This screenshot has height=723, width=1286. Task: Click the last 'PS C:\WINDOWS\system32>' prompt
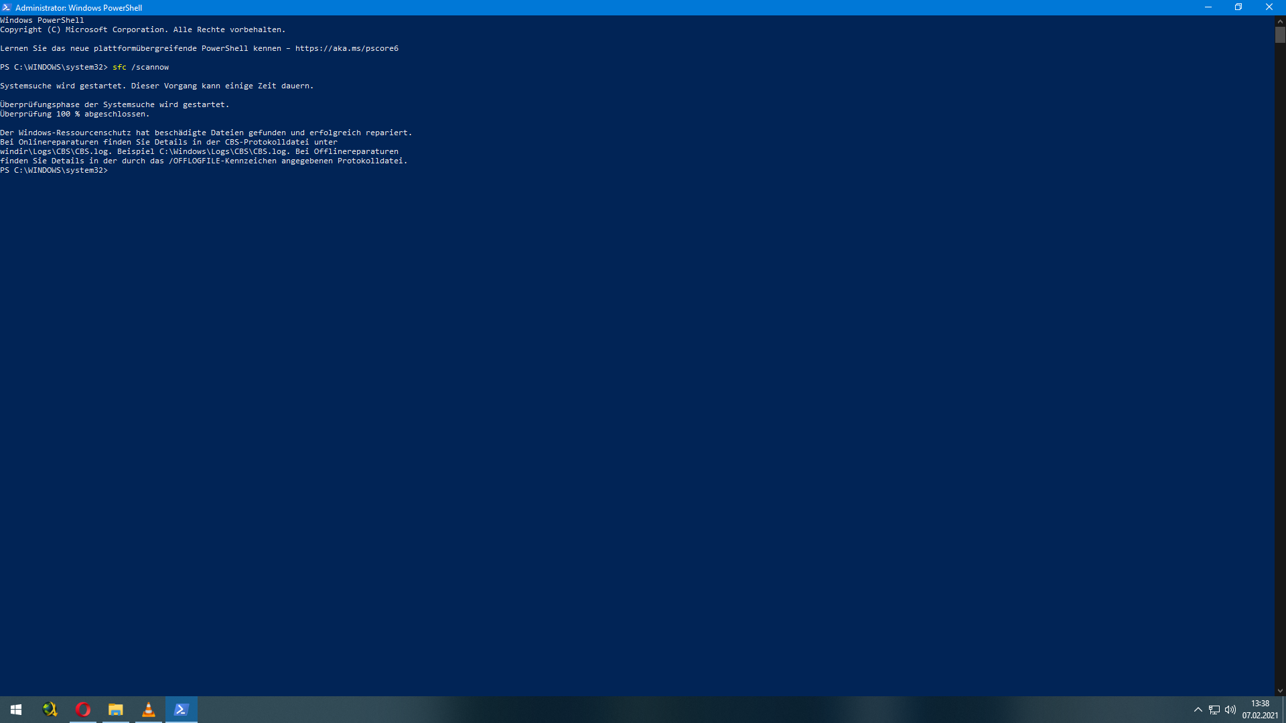click(54, 170)
